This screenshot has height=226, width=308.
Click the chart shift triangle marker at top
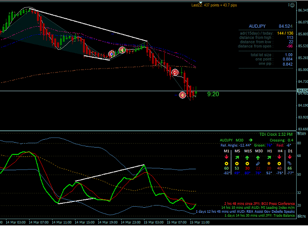click(201, 2)
